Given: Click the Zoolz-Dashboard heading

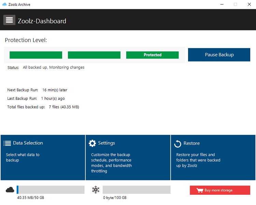Looking at the screenshot, I should (x=42, y=21).
